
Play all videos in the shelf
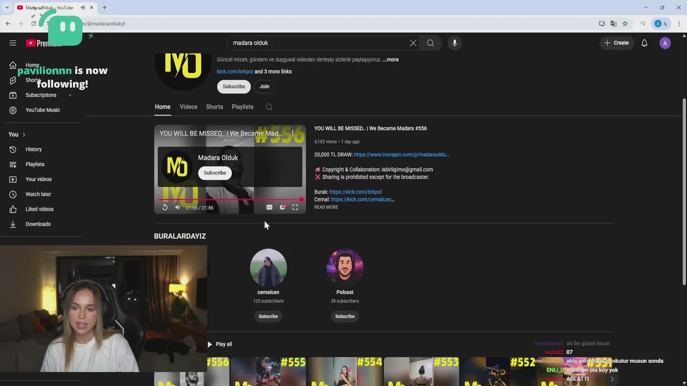220,344
